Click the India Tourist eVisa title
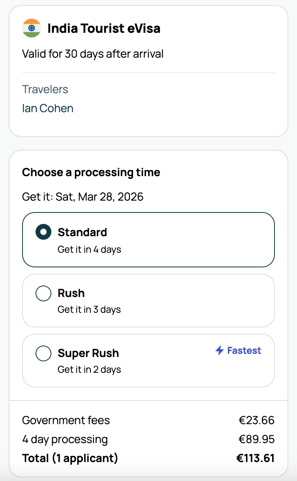 pyautogui.click(x=104, y=28)
